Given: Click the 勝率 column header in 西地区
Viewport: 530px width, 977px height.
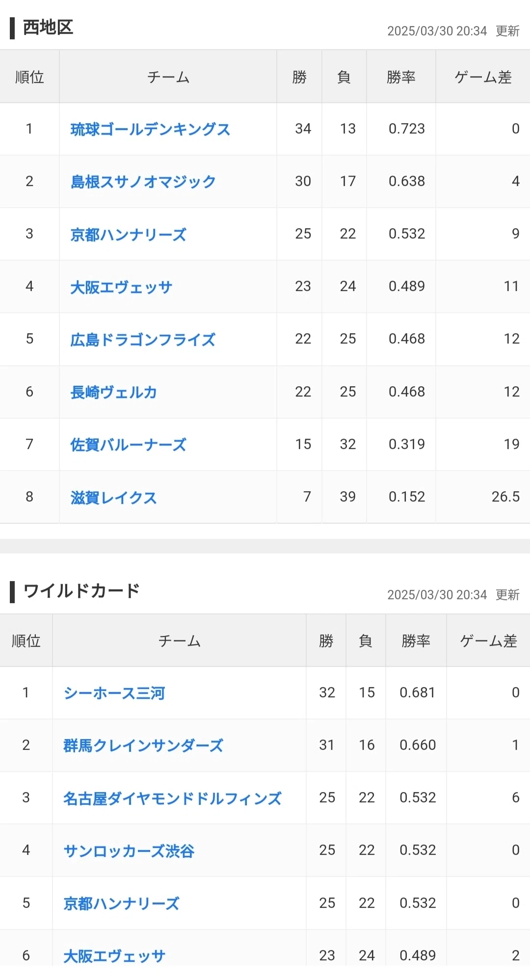Looking at the screenshot, I should [x=401, y=77].
